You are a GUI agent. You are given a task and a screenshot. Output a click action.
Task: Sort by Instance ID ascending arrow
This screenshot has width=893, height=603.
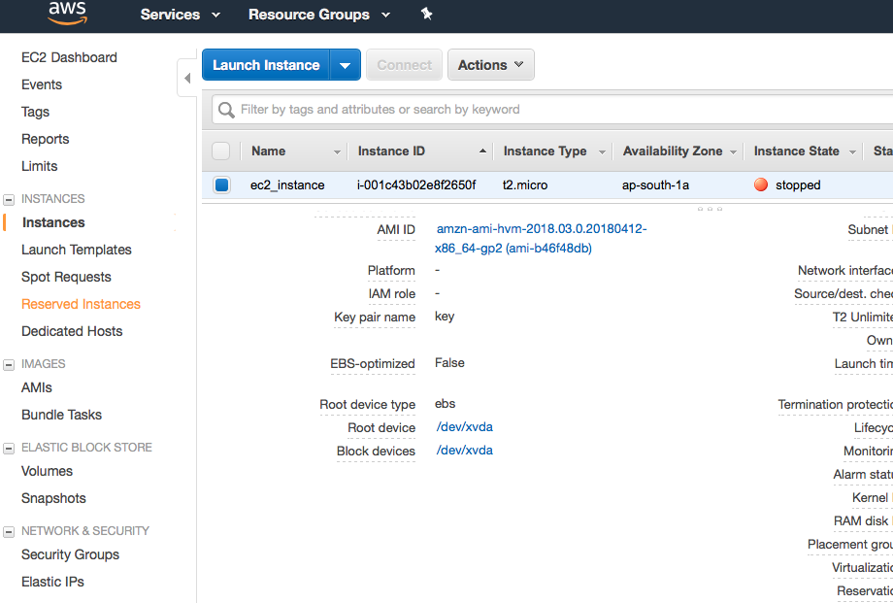click(x=482, y=151)
